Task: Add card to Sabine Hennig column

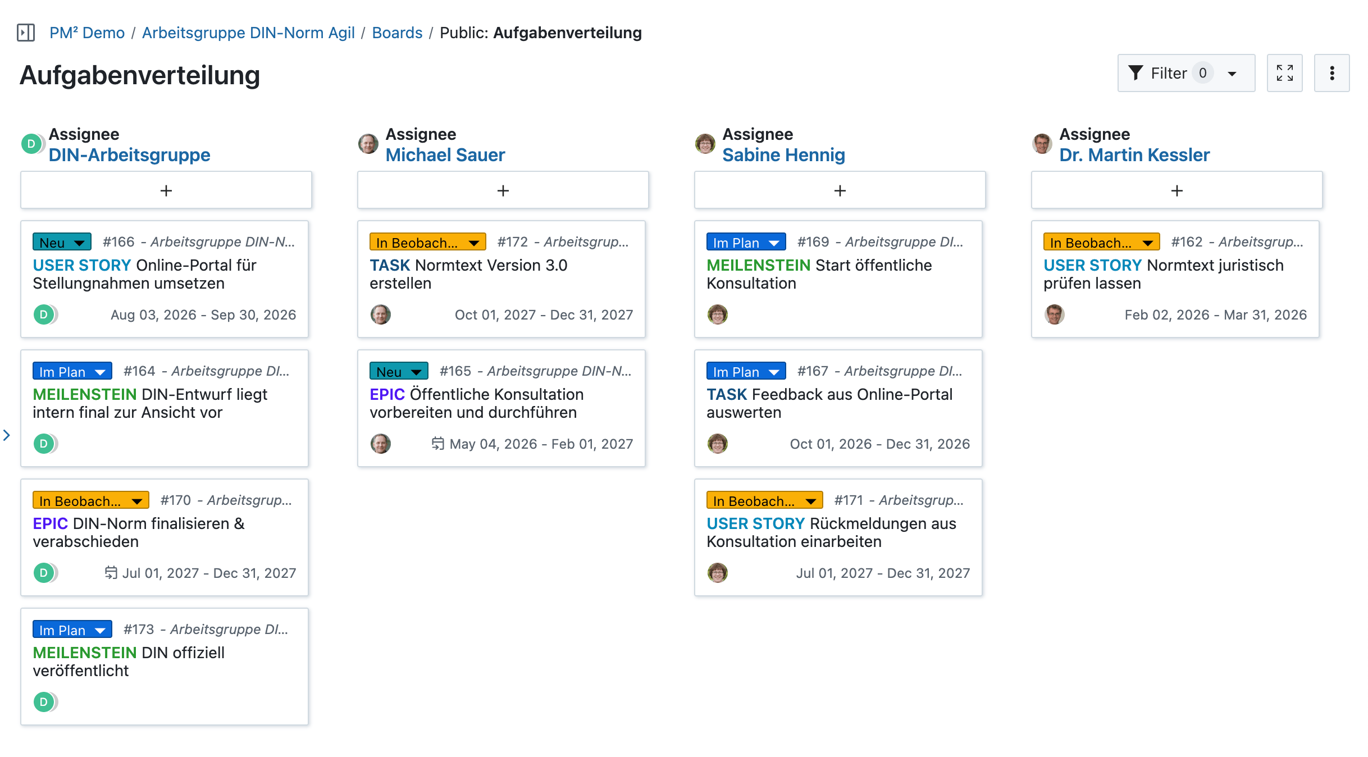Action: [x=840, y=190]
